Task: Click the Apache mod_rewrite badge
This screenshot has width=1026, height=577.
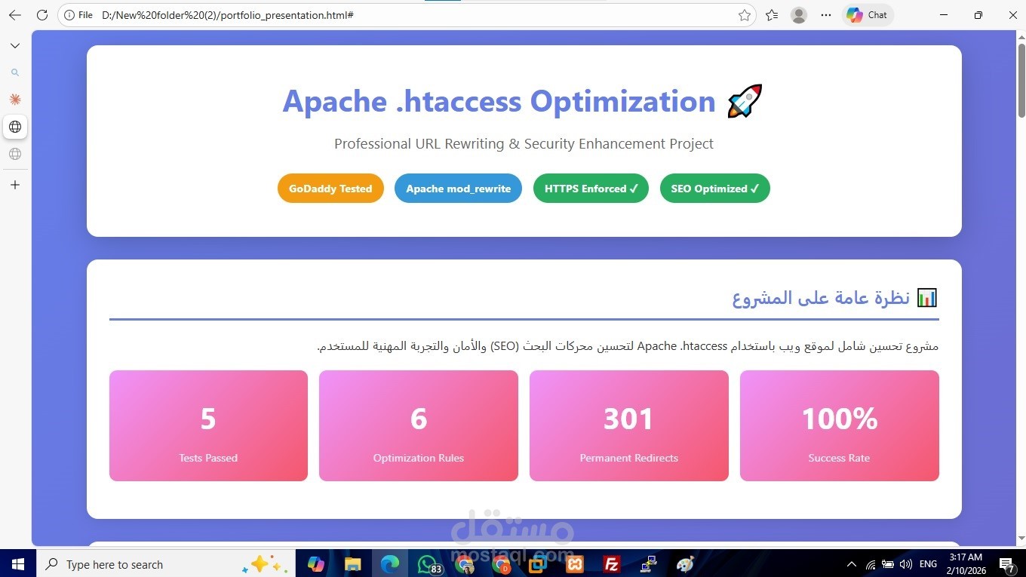Action: (458, 189)
